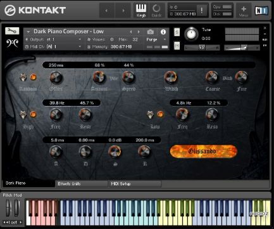Click the panic exclamation mark button
This screenshot has width=274, height=229.
pyautogui.click(x=202, y=10)
